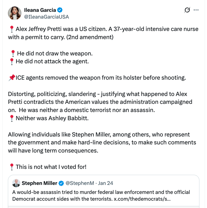Image resolution: width=207 pixels, height=208 pixels.
Task: Click the quoted text starting 'A would-be assassin'
Action: click(x=101, y=196)
